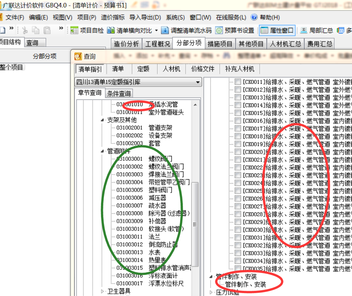Open the 清单横向对比 dropdown arrow

pos(157,30)
